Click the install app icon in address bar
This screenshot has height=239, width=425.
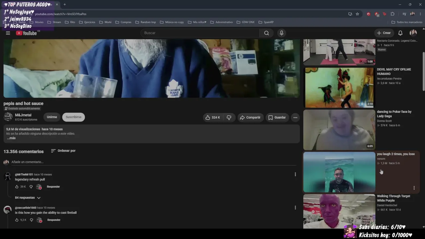(x=350, y=14)
